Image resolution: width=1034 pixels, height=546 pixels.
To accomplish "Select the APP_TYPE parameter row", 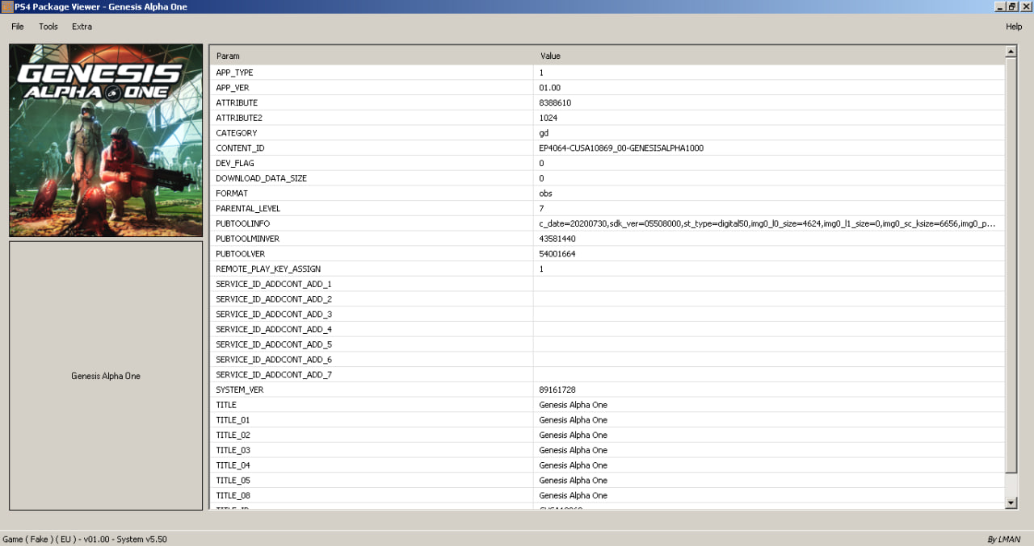I will (607, 73).
